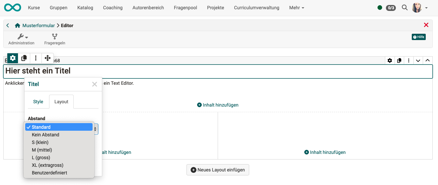The width and height of the screenshot is (438, 185).
Task: Open layout more options dots
Action: pyautogui.click(x=409, y=61)
